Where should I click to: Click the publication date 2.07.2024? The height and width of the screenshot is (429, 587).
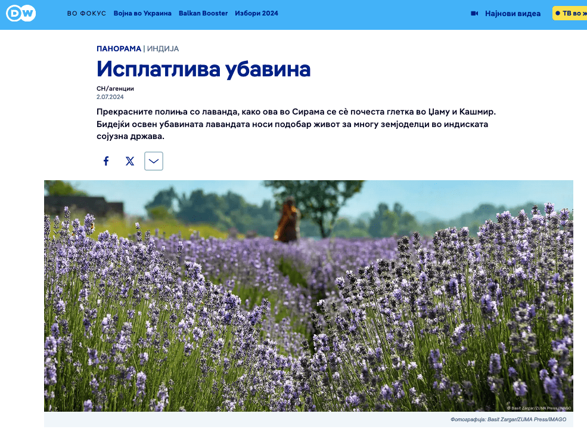110,97
